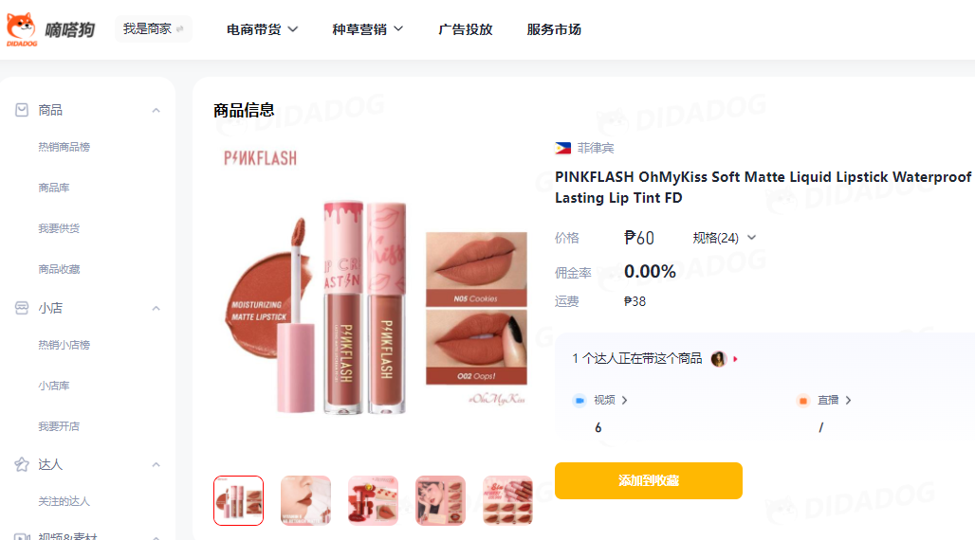Select the last thumbnail with color swatches

coord(507,500)
